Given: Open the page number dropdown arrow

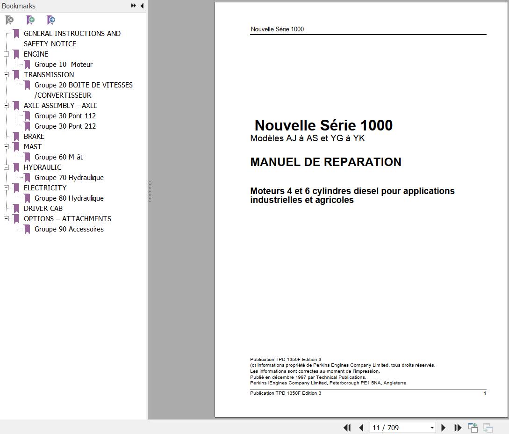Looking at the screenshot, I should [x=432, y=428].
